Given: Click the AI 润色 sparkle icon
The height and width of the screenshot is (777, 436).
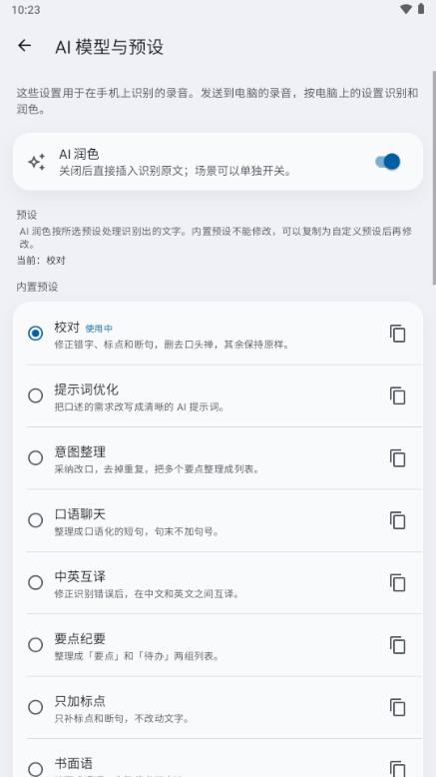Looking at the screenshot, I should (x=37, y=162).
